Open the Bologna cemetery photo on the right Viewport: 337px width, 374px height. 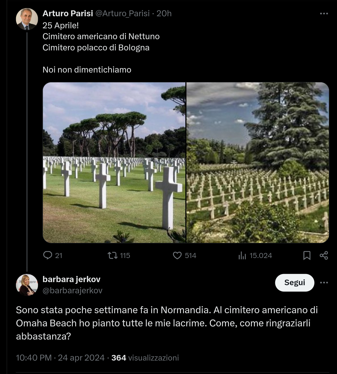coord(258,162)
